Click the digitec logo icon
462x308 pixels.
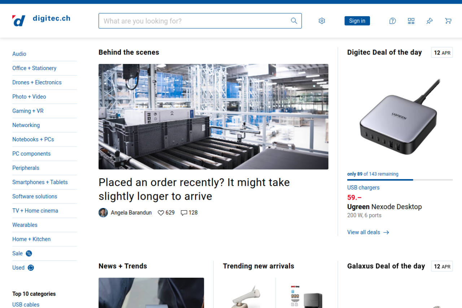(19, 21)
